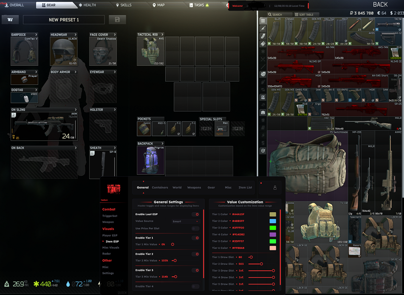Screen dimensions: 404x295
Task: Click the Tier 4 purple color swatch
Action: click(x=273, y=235)
